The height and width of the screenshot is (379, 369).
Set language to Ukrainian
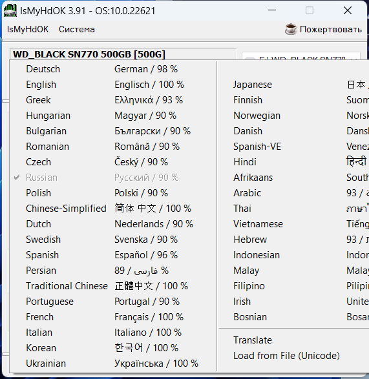(113, 363)
